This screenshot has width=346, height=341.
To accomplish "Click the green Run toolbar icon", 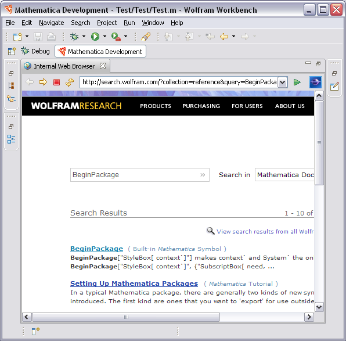I will coord(95,37).
